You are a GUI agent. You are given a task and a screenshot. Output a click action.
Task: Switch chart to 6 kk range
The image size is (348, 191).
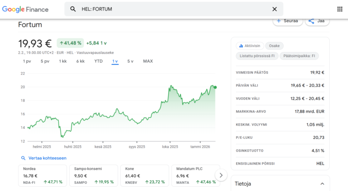[80, 61]
